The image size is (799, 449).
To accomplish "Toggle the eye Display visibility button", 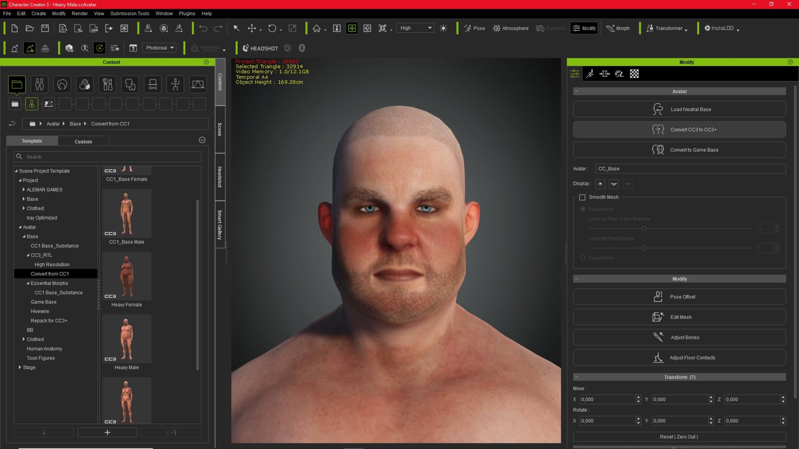I will coord(600,184).
